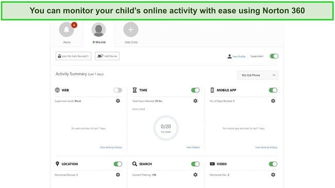The height and width of the screenshot is (188, 335).
Task: Click the Mobile App phone icon
Action: [x=212, y=90]
